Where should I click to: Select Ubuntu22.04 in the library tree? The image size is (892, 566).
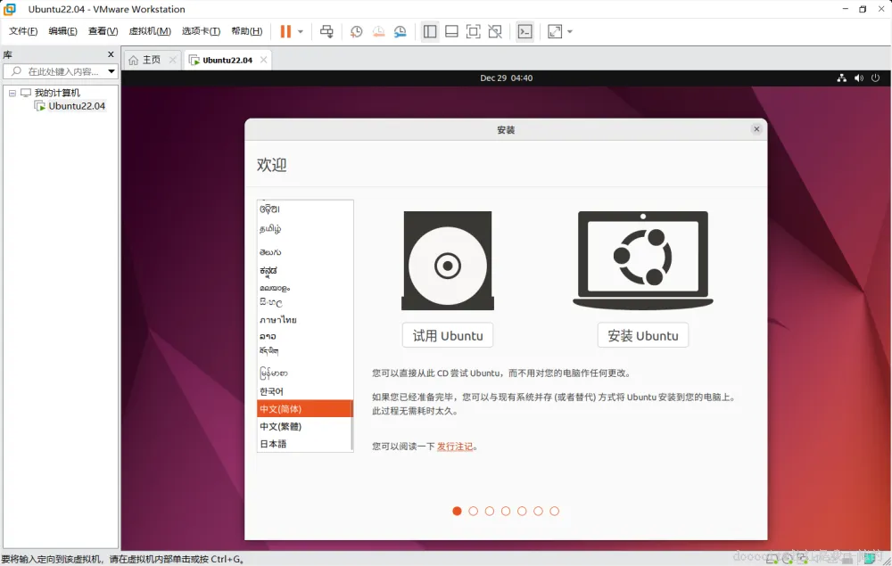[75, 105]
